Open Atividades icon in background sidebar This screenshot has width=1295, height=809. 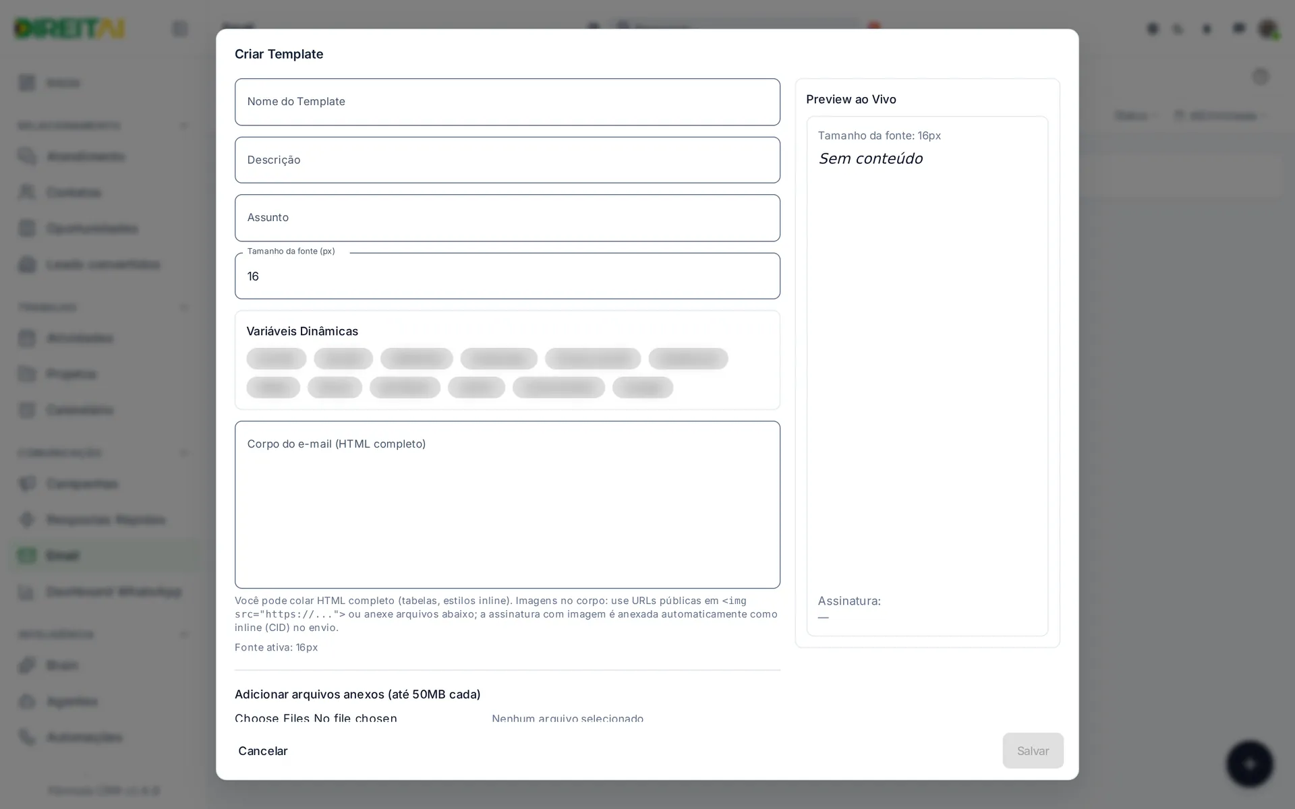click(x=27, y=338)
